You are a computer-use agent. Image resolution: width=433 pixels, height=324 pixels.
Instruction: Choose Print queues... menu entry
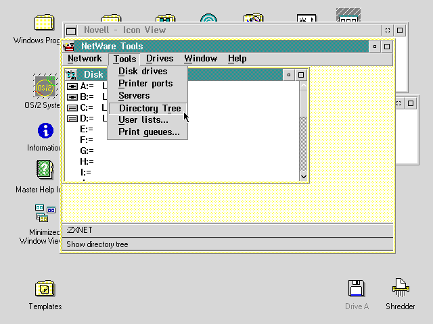point(147,132)
